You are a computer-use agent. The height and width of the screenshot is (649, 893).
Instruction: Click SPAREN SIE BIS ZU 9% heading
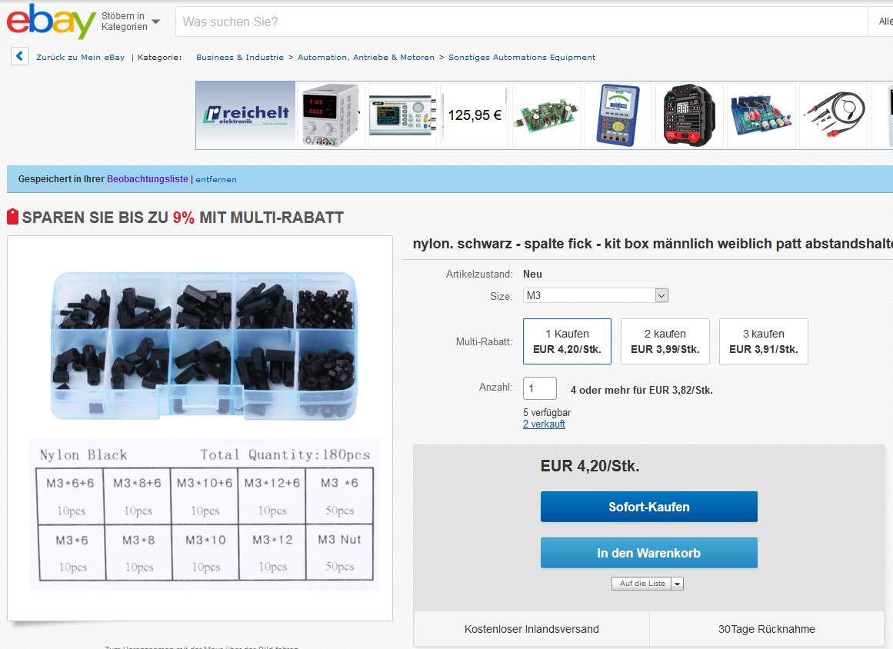point(183,218)
